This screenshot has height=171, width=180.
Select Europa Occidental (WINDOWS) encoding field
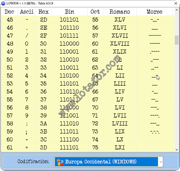[109, 162]
